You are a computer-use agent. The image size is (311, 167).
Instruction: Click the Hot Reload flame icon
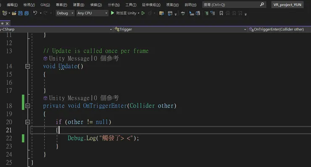150,13
